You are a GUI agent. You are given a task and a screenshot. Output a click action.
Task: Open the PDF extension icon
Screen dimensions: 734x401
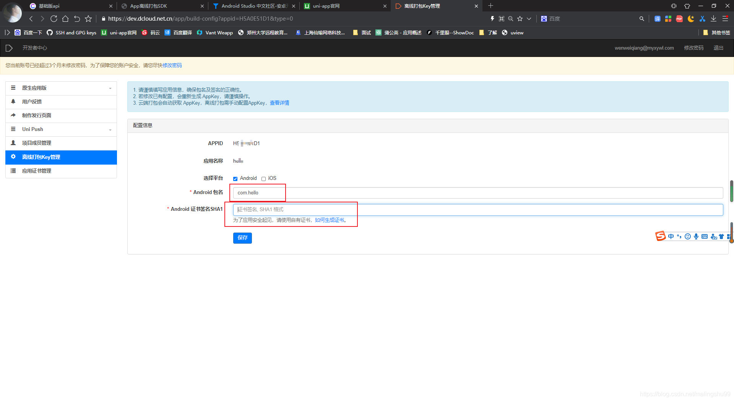(x=679, y=19)
